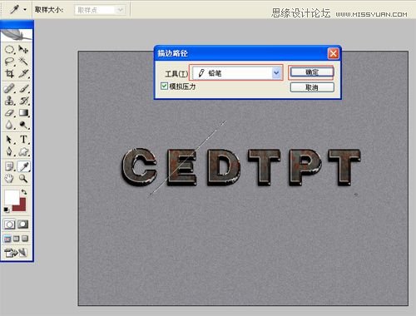Select the Eraser tool

coord(9,113)
